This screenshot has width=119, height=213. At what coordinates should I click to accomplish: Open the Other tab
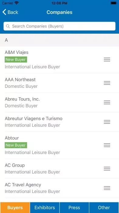104,207
